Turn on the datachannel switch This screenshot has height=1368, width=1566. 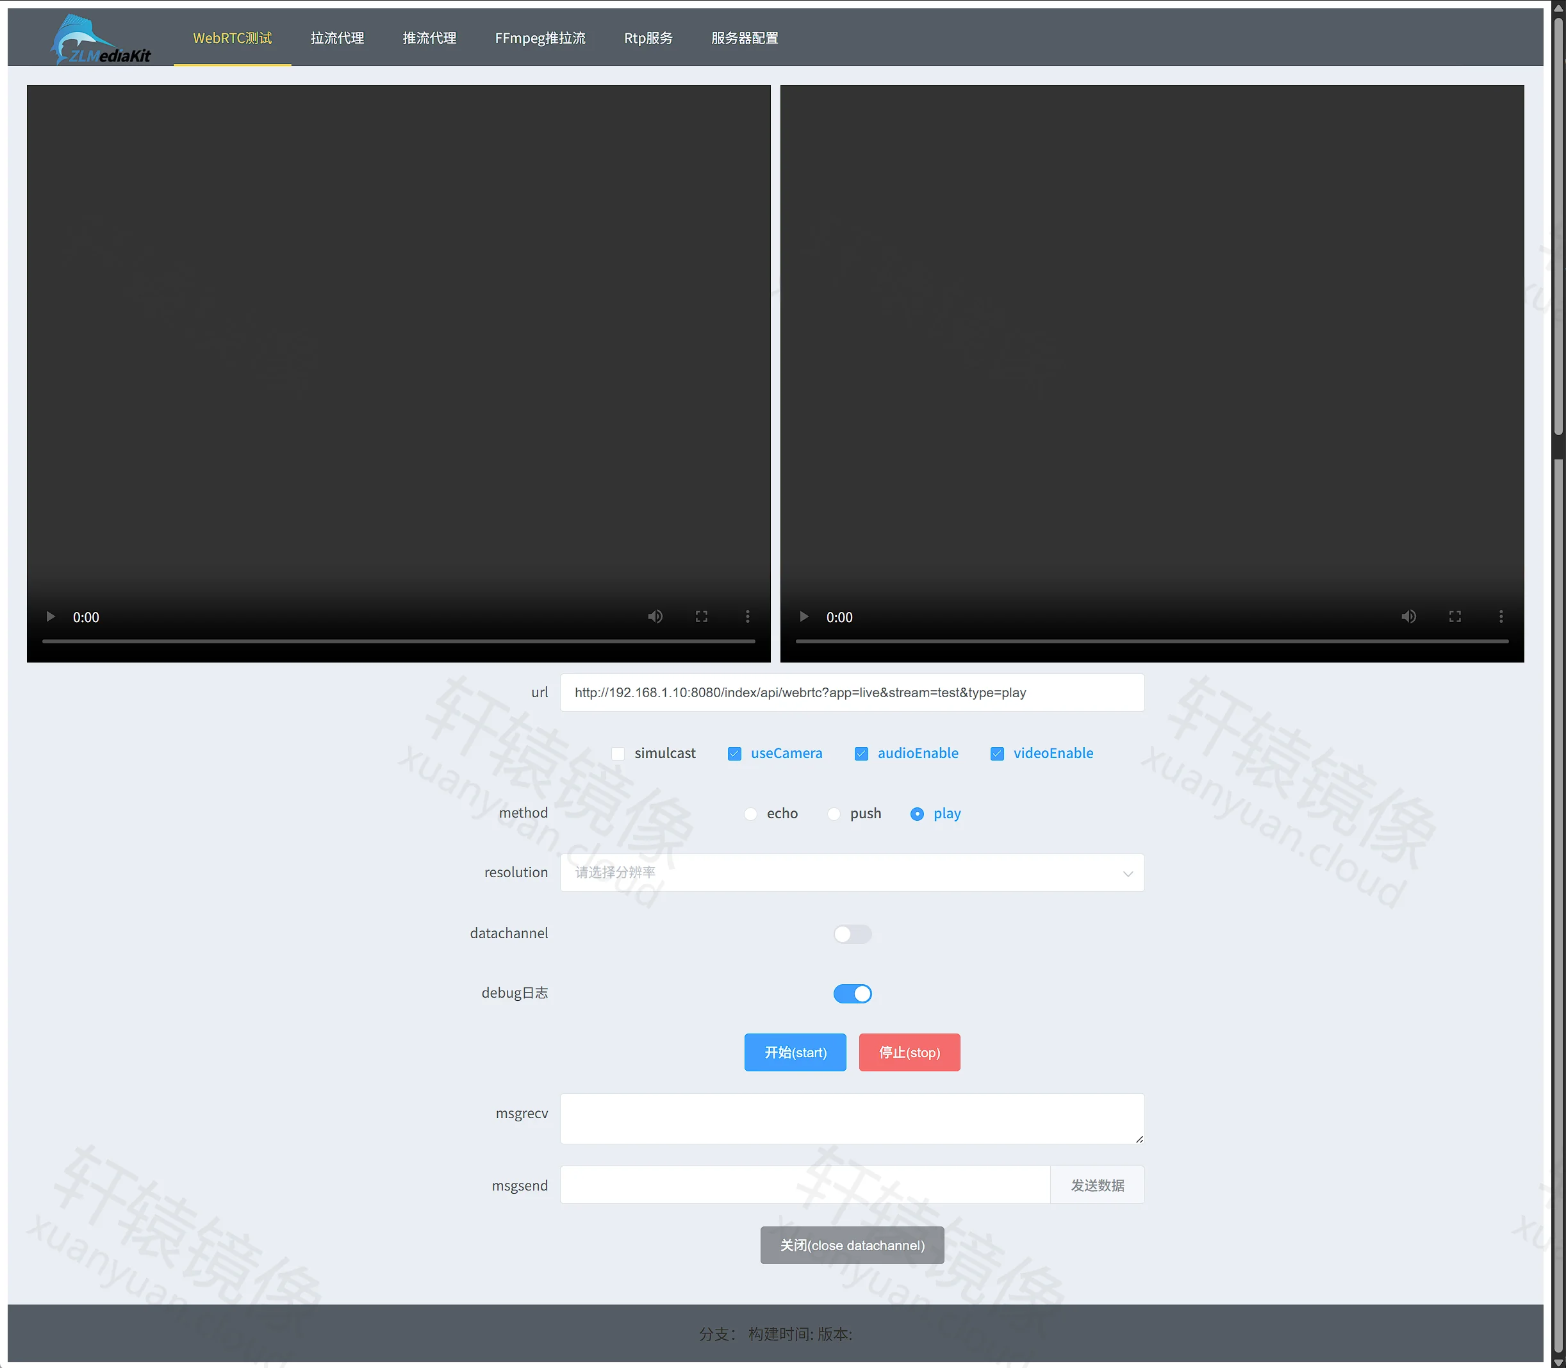[x=852, y=934]
